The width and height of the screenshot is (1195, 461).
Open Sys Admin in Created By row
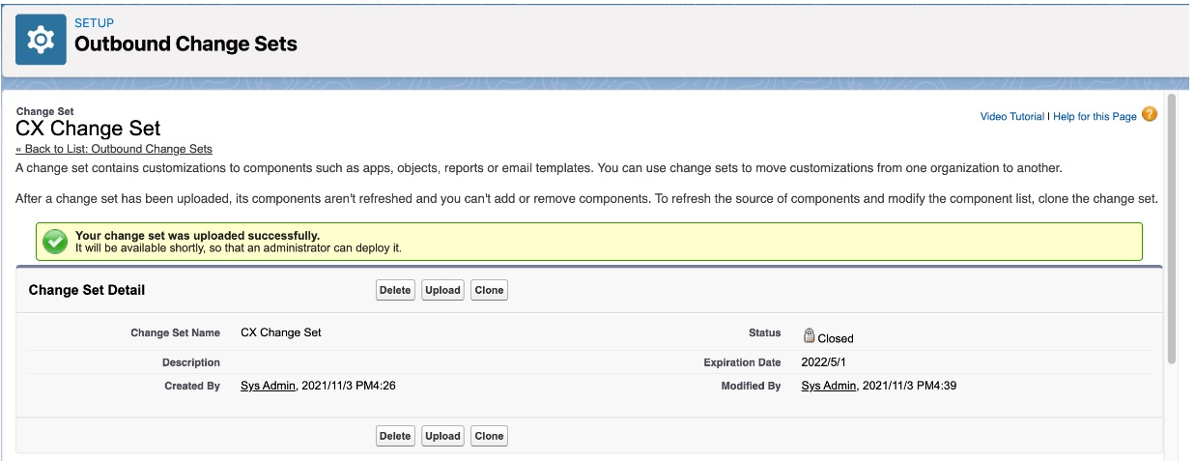(x=268, y=386)
